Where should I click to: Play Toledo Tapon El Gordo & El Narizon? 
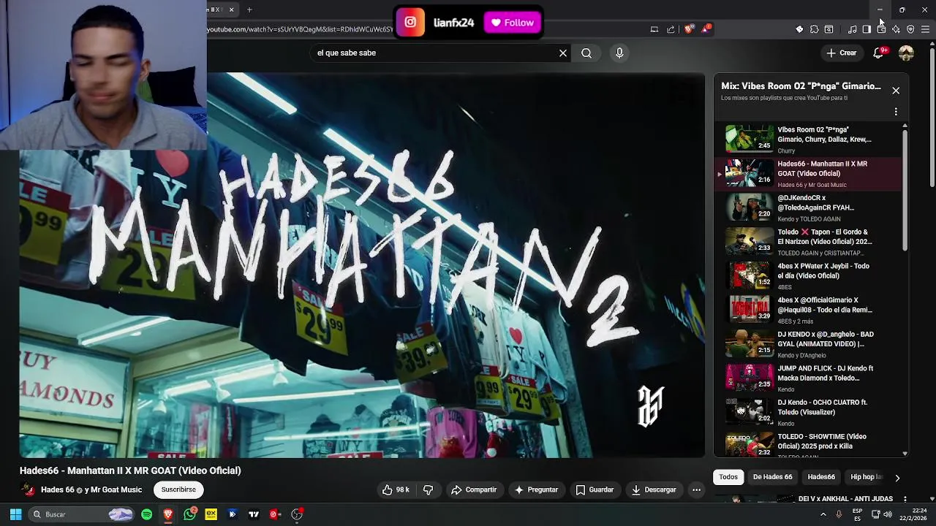point(808,241)
